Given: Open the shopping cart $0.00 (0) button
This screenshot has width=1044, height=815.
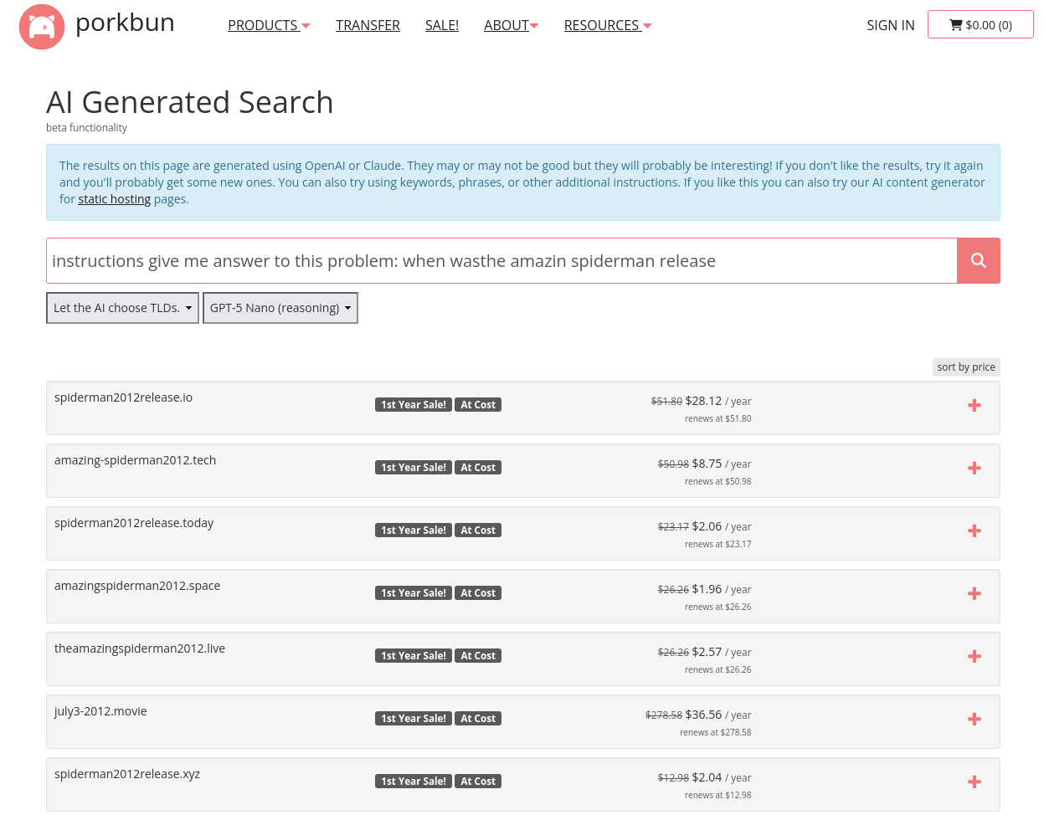Looking at the screenshot, I should coord(980,25).
